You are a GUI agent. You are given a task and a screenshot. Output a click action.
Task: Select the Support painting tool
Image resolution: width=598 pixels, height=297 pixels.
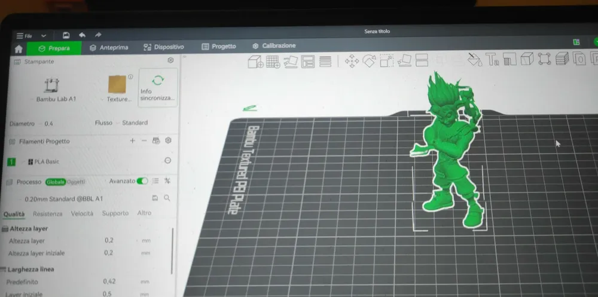point(509,60)
